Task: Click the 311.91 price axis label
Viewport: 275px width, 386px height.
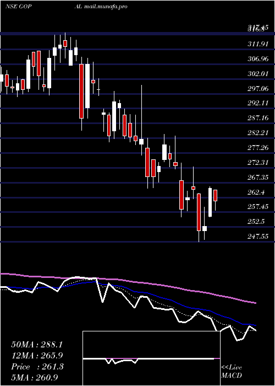Action: point(258,44)
